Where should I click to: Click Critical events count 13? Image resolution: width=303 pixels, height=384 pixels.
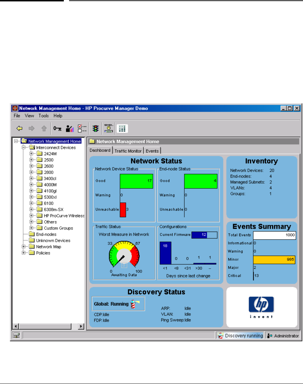tap(256, 275)
